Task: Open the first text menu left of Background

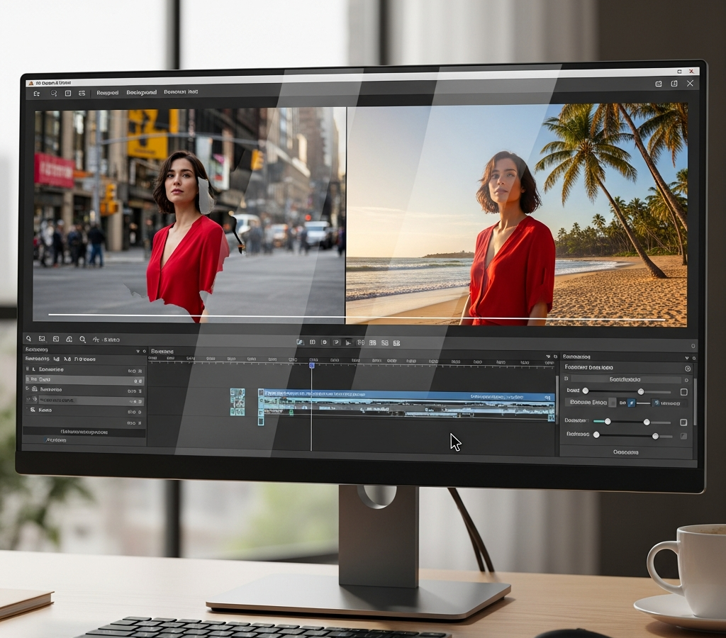Action: coord(108,93)
